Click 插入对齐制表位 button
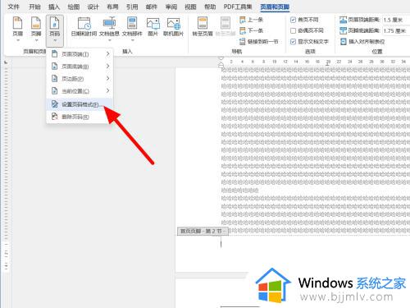This screenshot has width=410, height=308. tap(362, 42)
